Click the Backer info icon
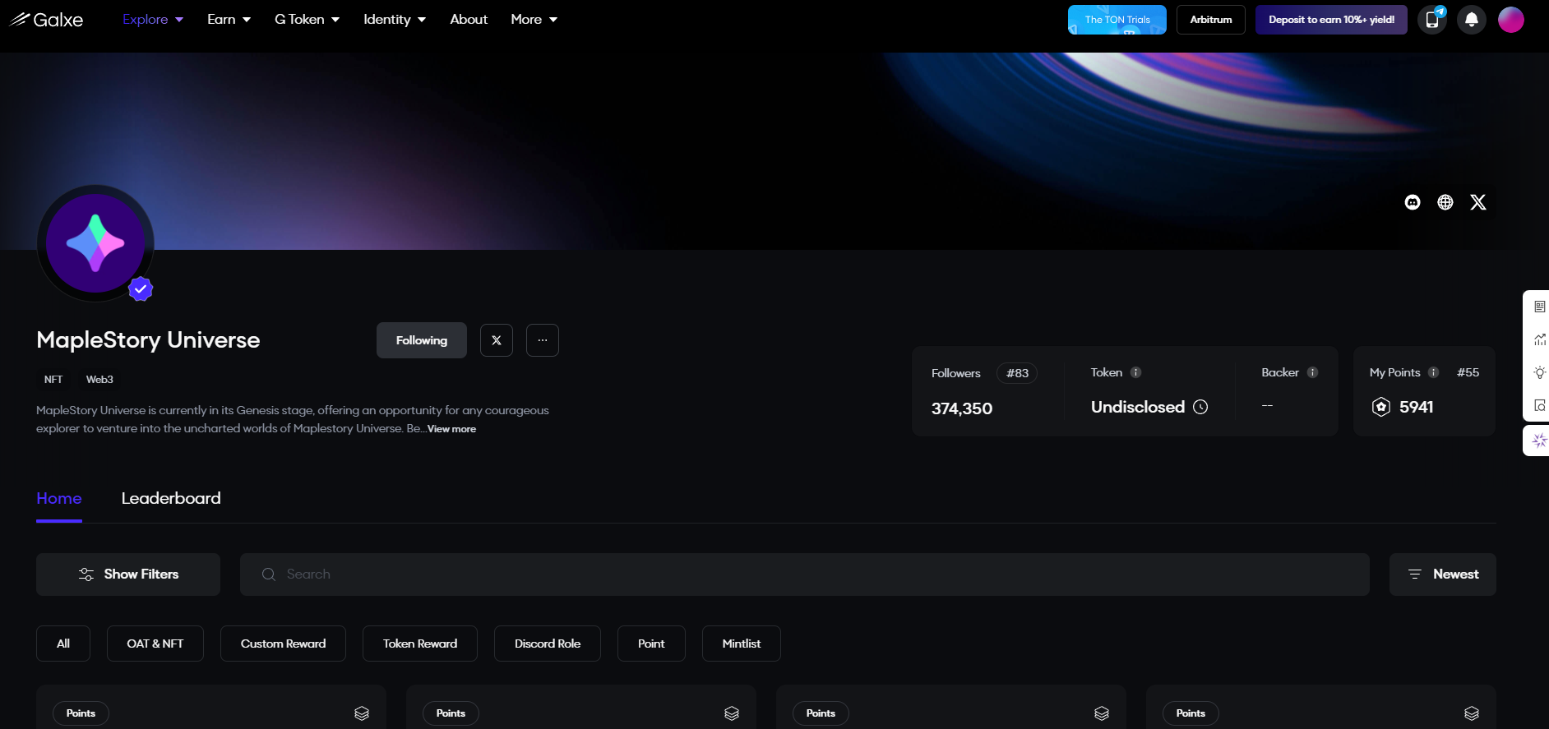The height and width of the screenshot is (729, 1549). pos(1312,372)
